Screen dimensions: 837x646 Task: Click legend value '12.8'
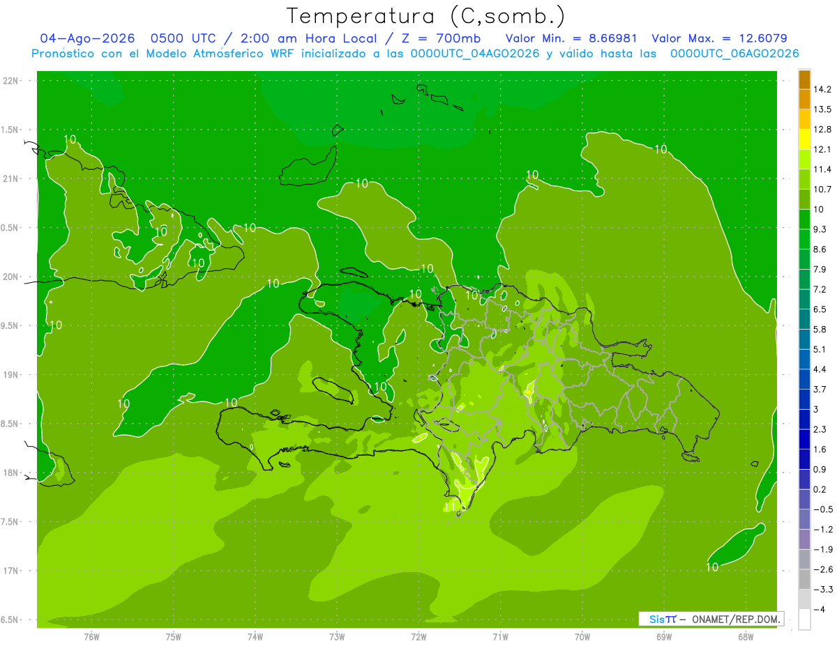point(823,130)
